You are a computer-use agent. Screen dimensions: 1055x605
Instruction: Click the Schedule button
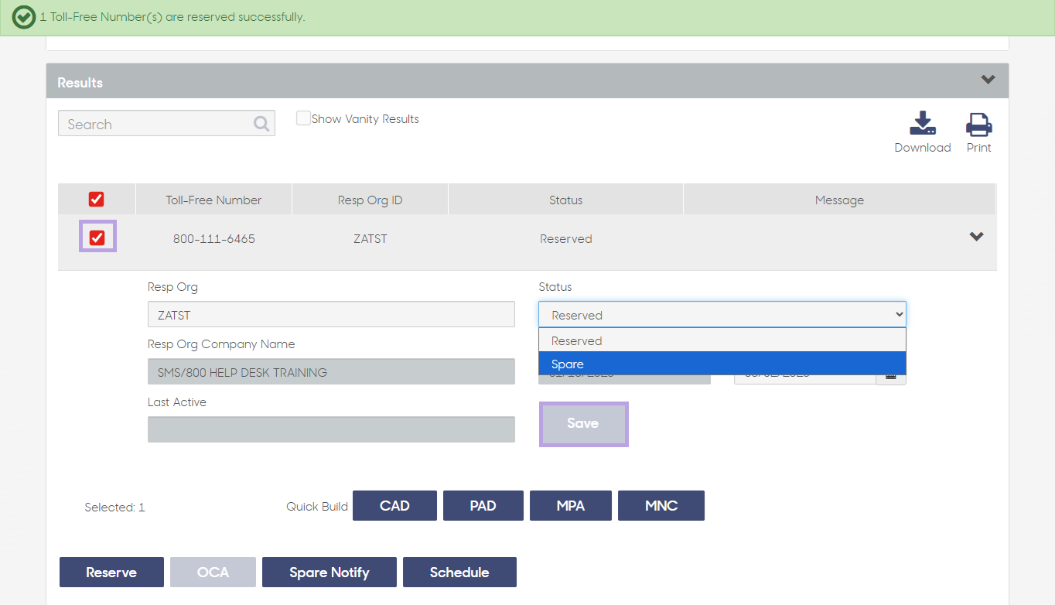(459, 573)
